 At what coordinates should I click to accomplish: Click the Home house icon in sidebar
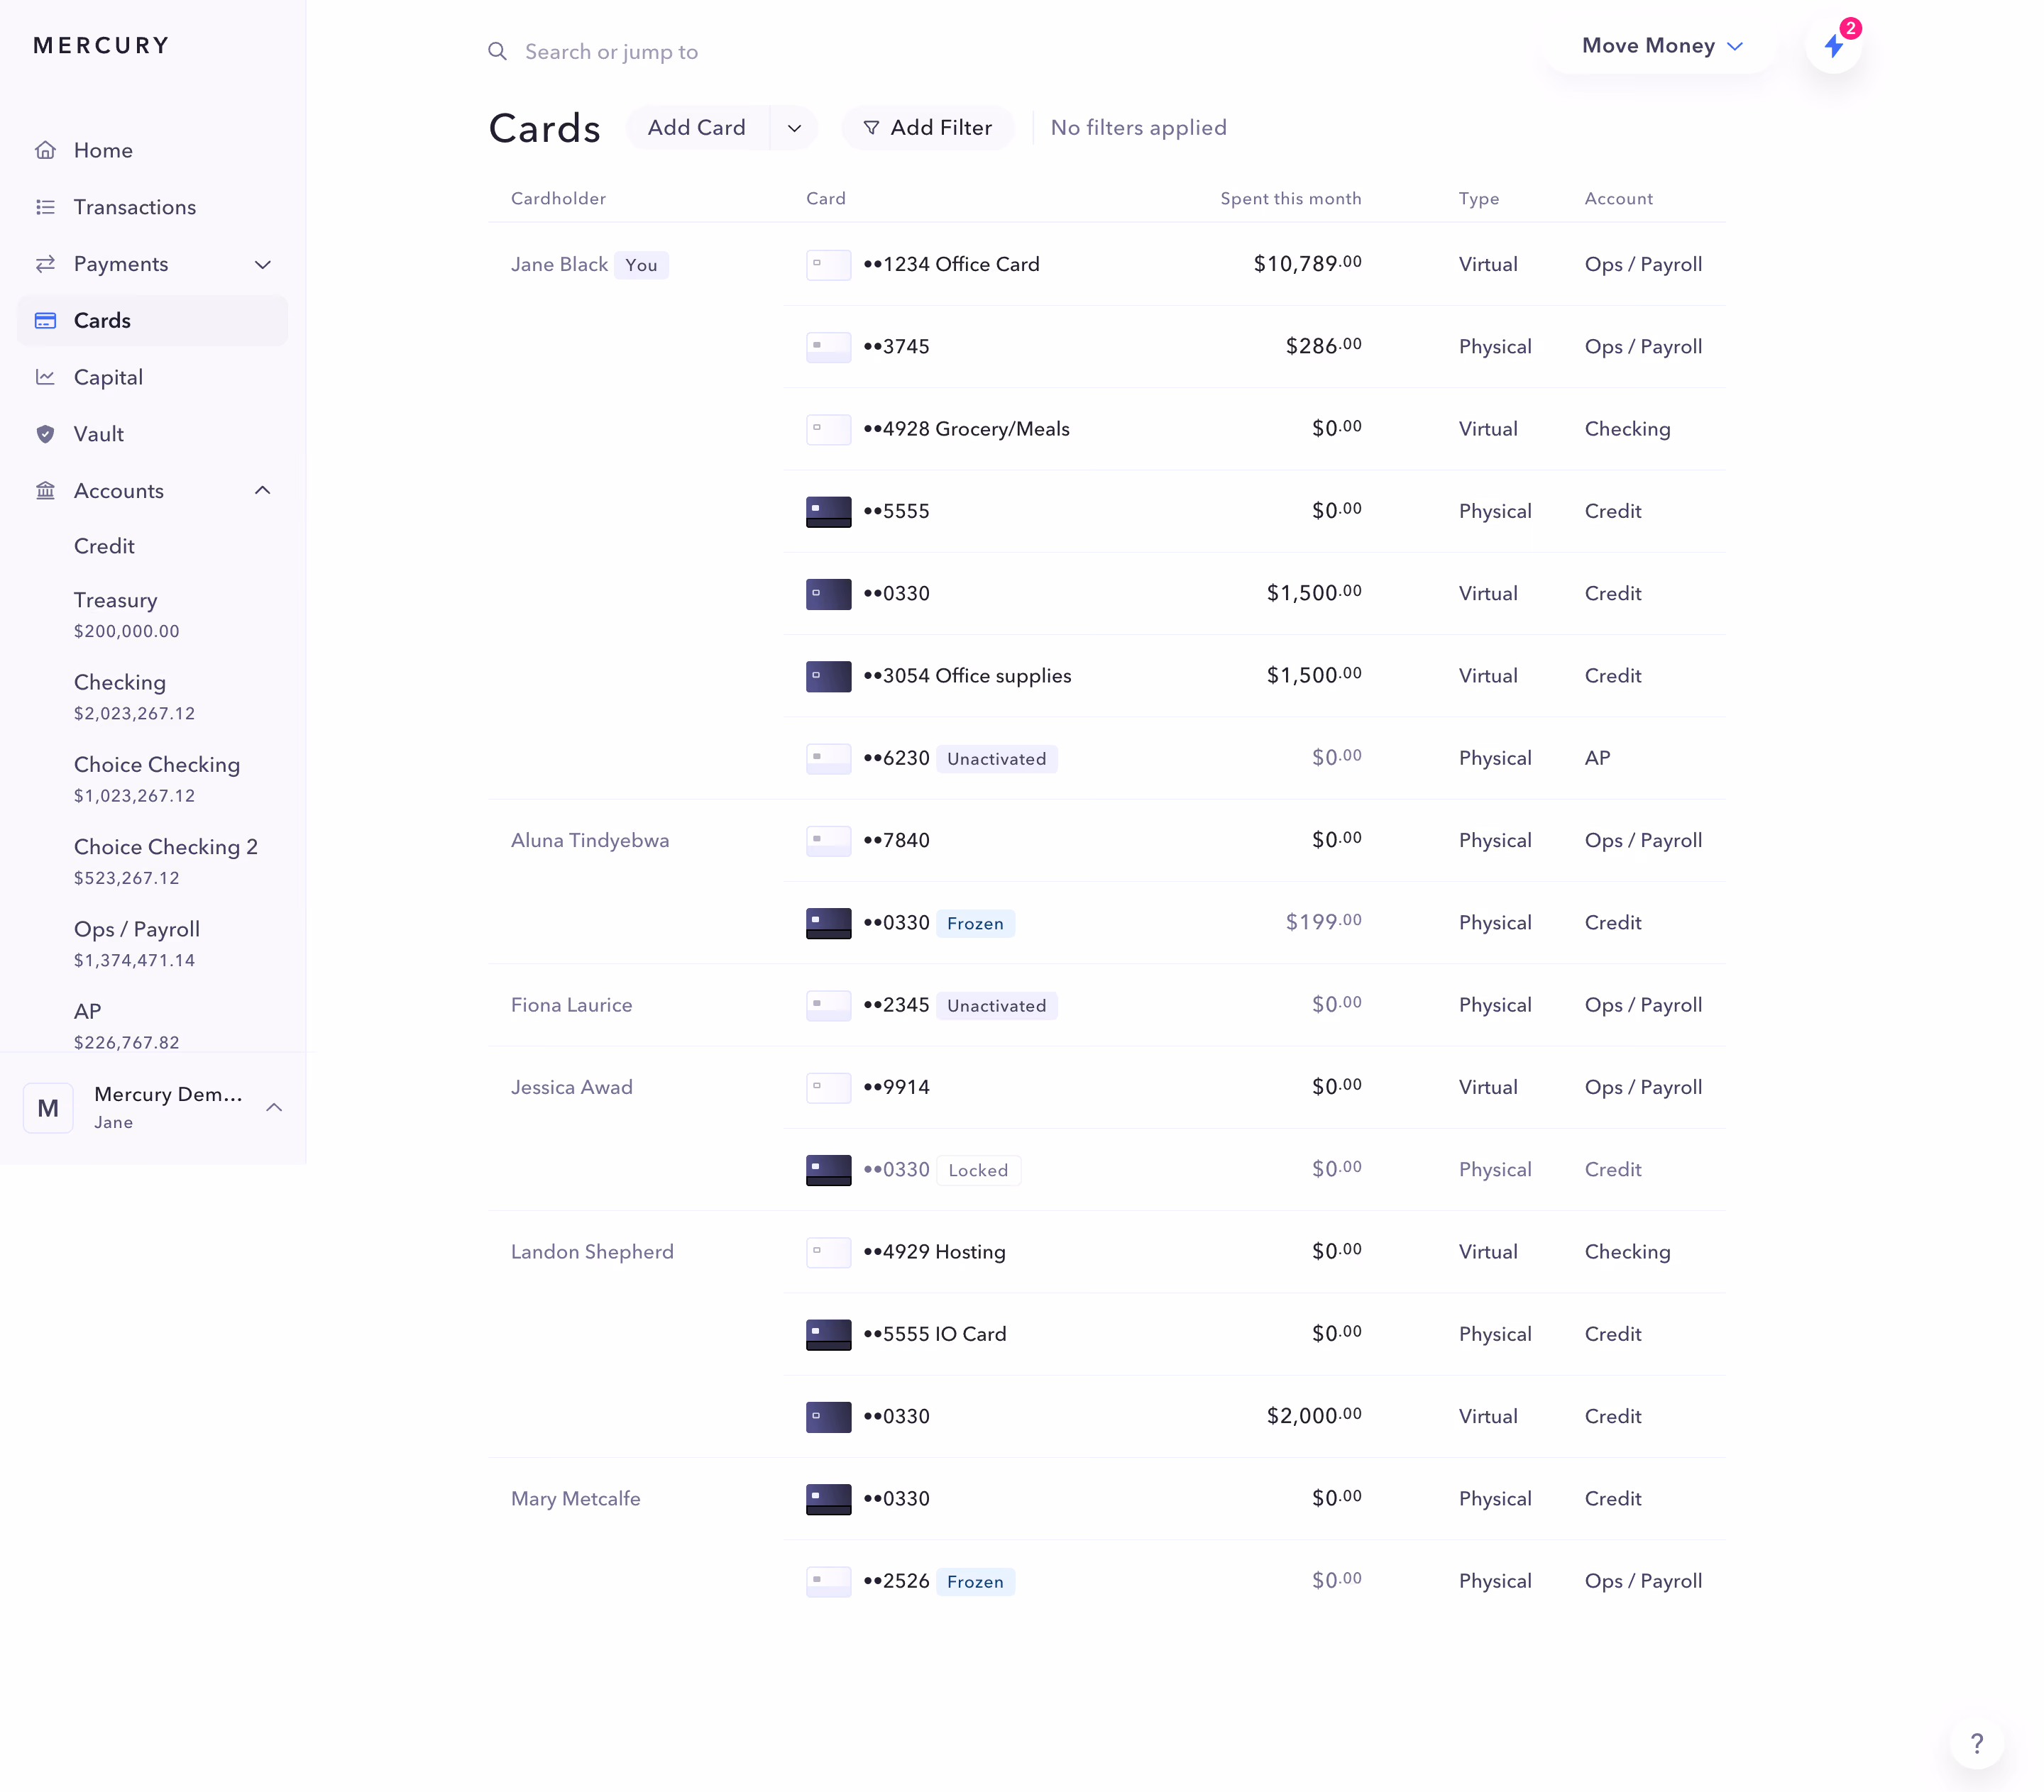[x=45, y=150]
